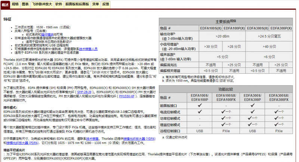
Task: Select the EDFA100P(X) column header
Action: (x=234, y=28)
